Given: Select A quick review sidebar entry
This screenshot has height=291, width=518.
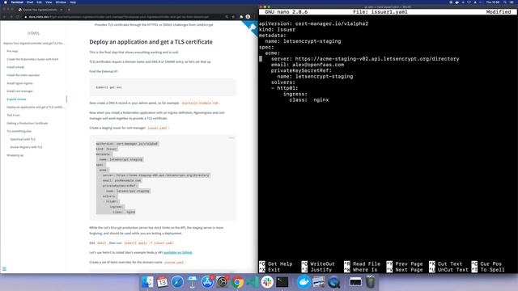Looking at the screenshot, I should [x=16, y=99].
